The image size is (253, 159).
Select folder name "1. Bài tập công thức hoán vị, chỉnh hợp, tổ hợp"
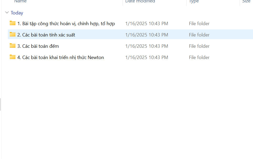[x=66, y=24]
